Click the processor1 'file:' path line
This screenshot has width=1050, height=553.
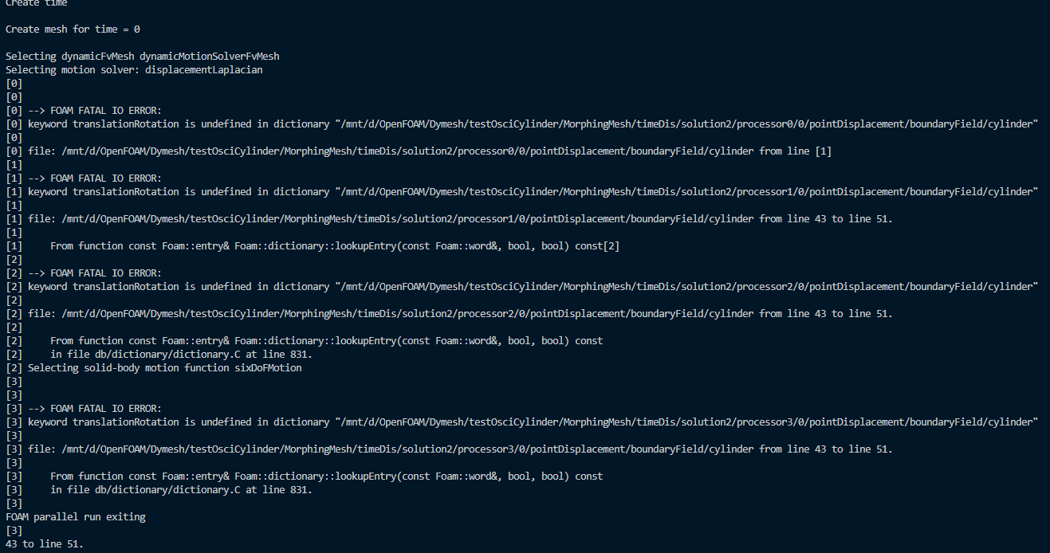tap(460, 219)
